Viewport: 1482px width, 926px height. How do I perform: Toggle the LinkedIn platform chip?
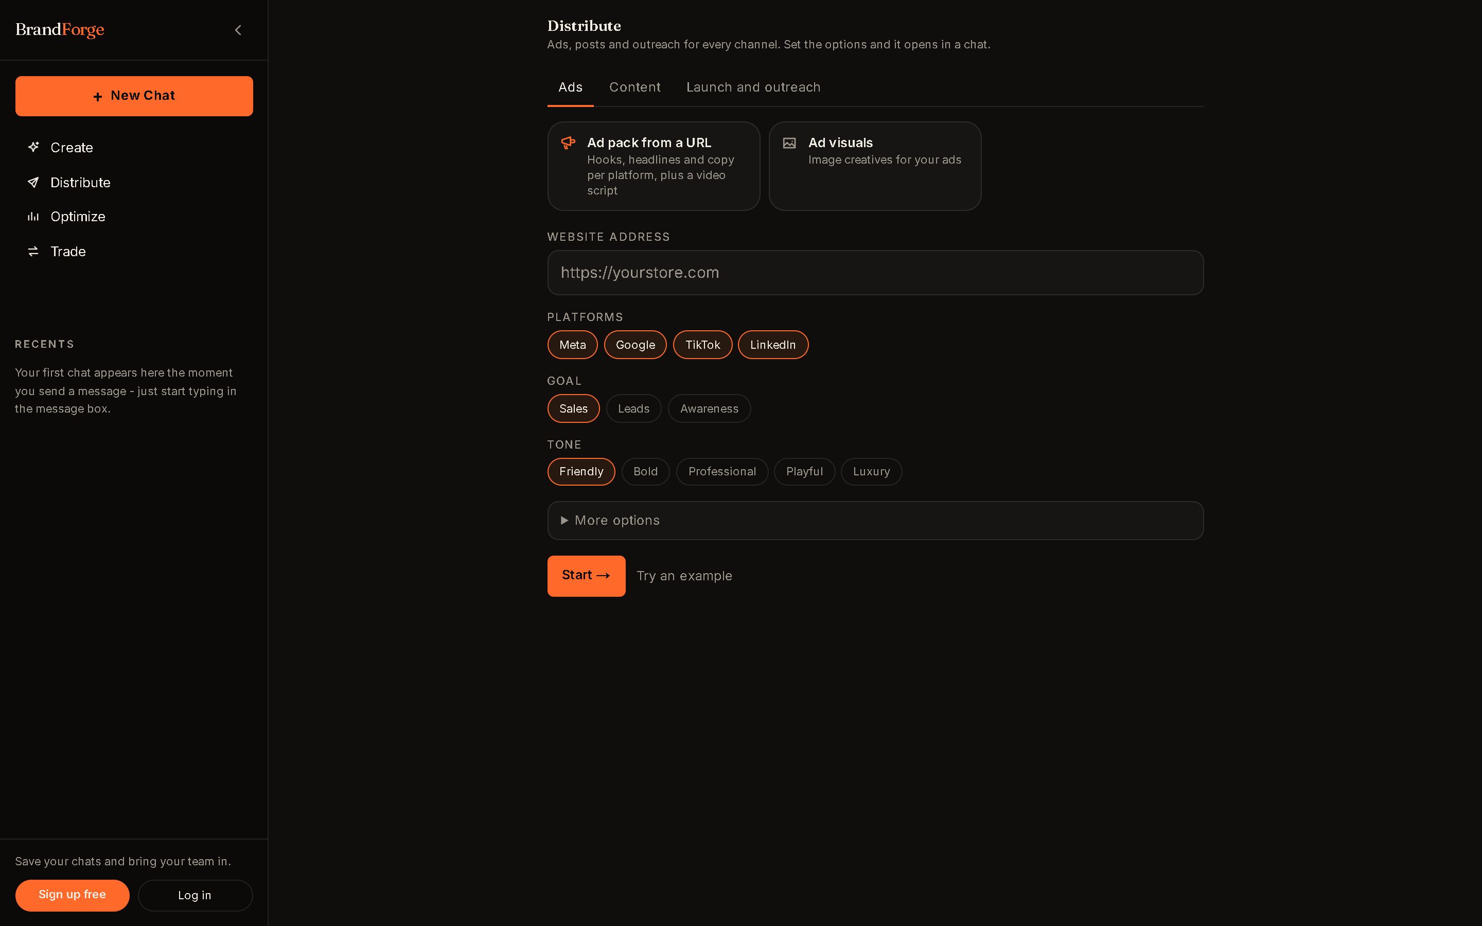[773, 345]
